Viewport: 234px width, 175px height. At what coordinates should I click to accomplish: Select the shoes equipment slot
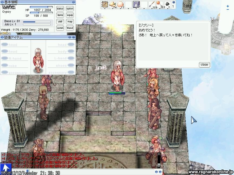coord(61,65)
